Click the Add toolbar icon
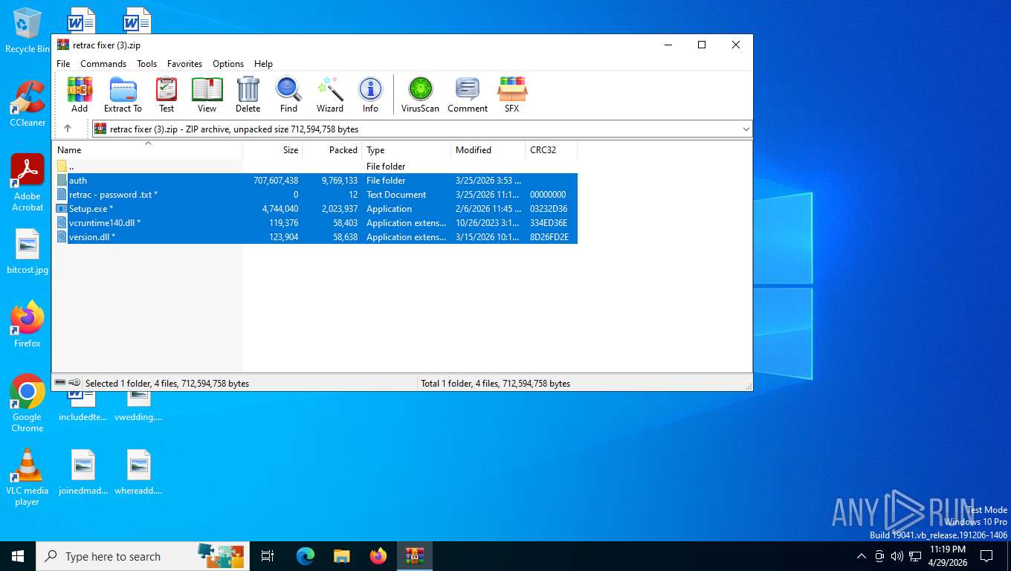 [80, 94]
